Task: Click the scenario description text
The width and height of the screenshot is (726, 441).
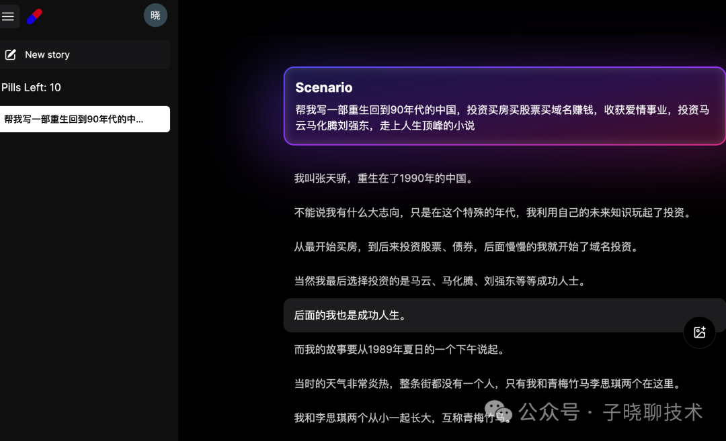Action: (x=502, y=117)
